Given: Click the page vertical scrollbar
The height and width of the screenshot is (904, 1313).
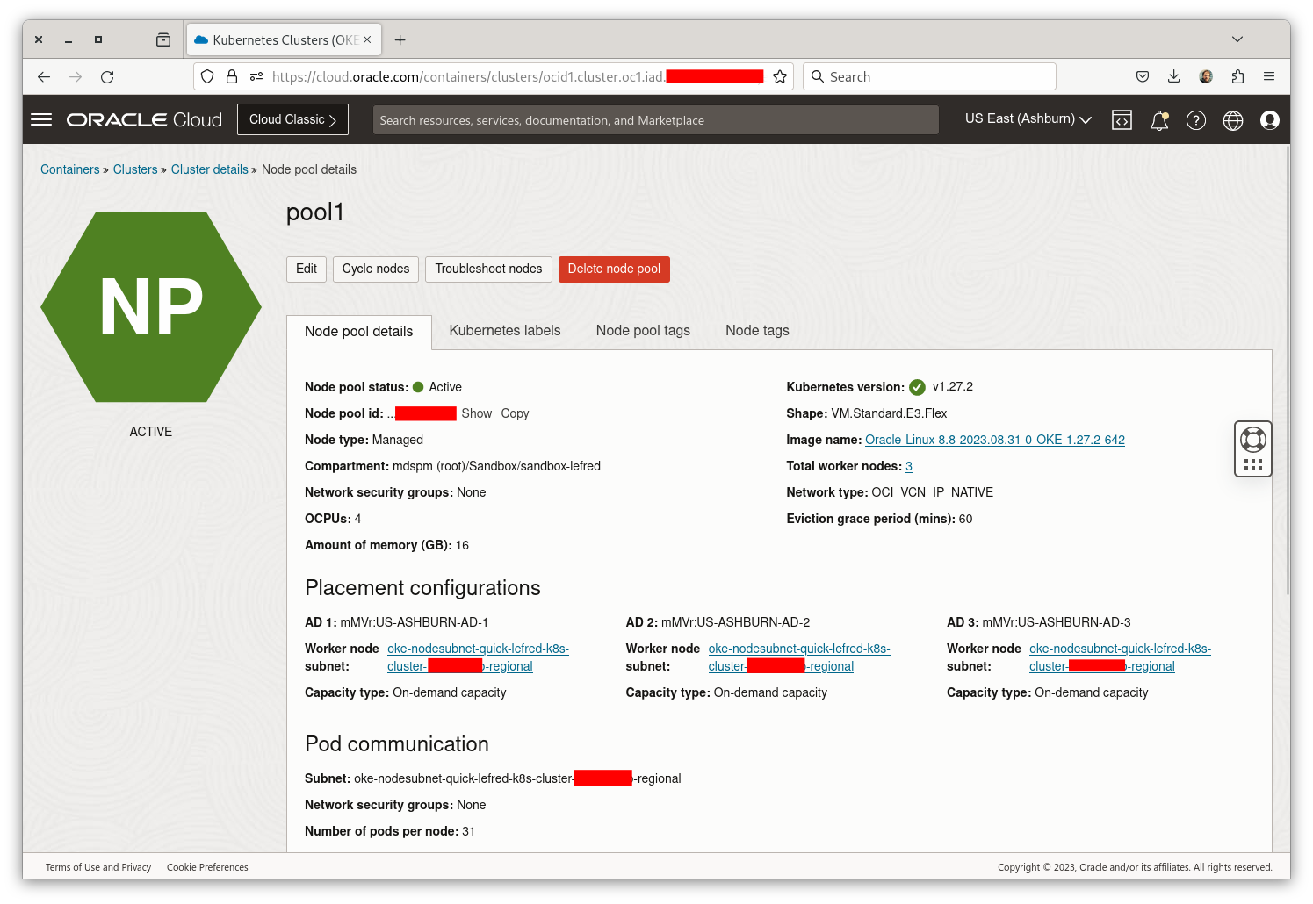Looking at the screenshot, I should (1286, 370).
